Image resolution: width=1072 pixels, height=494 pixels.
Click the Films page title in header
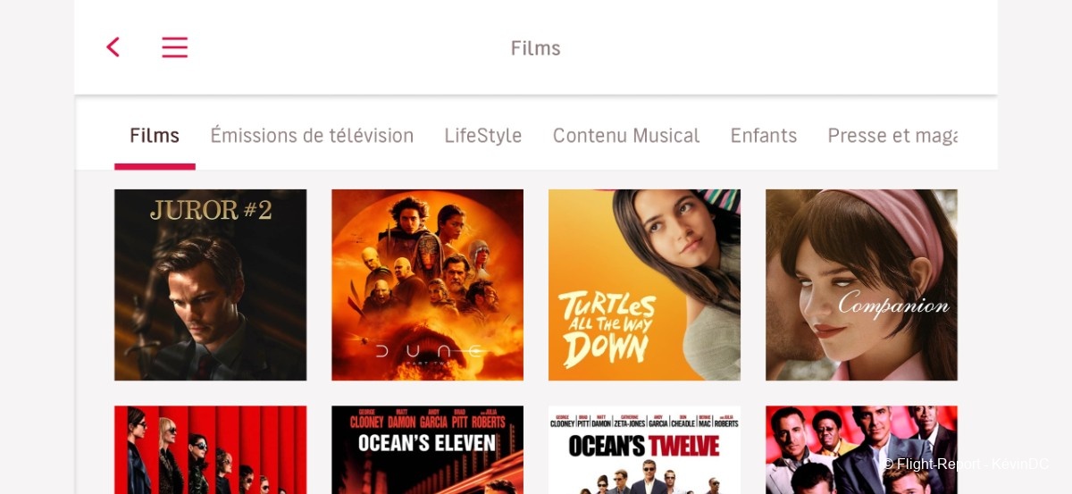pos(535,48)
